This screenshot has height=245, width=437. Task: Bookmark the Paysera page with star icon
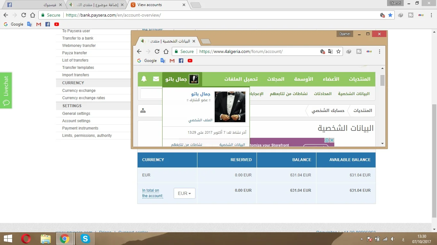[x=390, y=15]
